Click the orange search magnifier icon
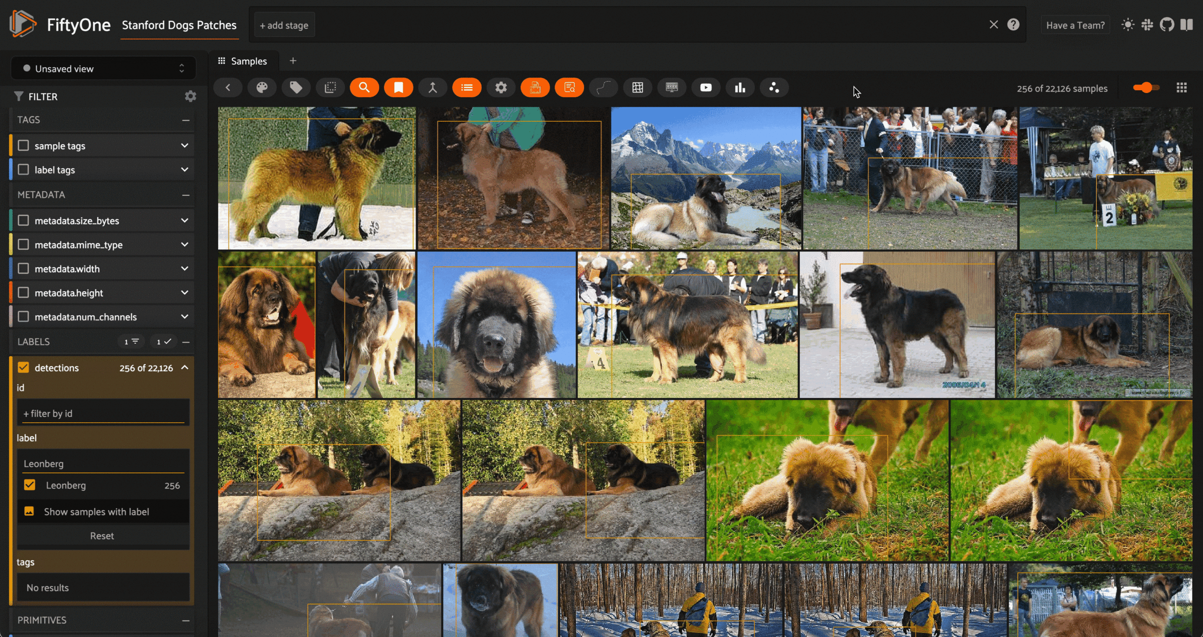The height and width of the screenshot is (637, 1203). [x=364, y=87]
